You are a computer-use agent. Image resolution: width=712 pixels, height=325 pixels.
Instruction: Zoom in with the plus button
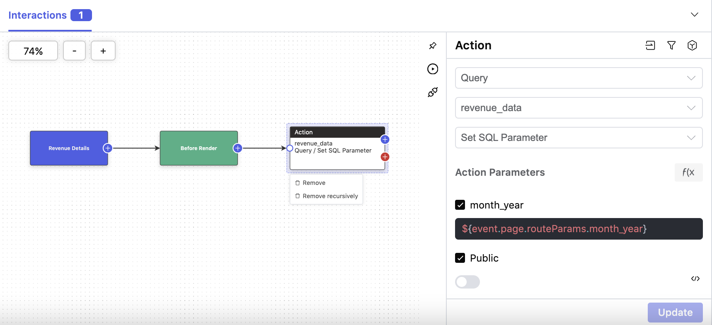tap(103, 51)
